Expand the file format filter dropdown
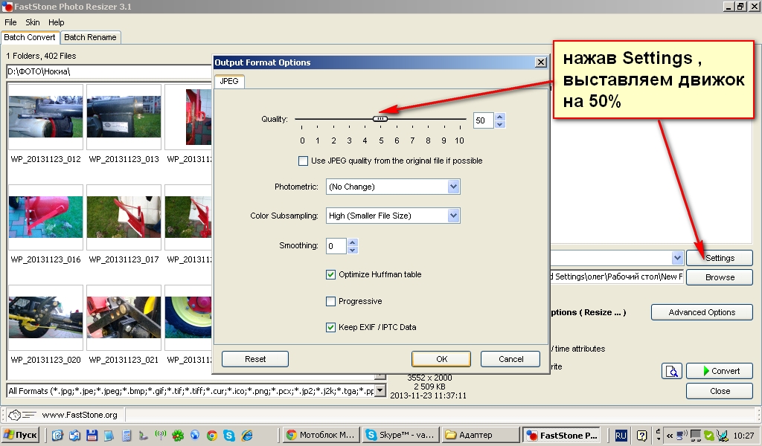Screen dimensions: 762x446 [x=380, y=391]
